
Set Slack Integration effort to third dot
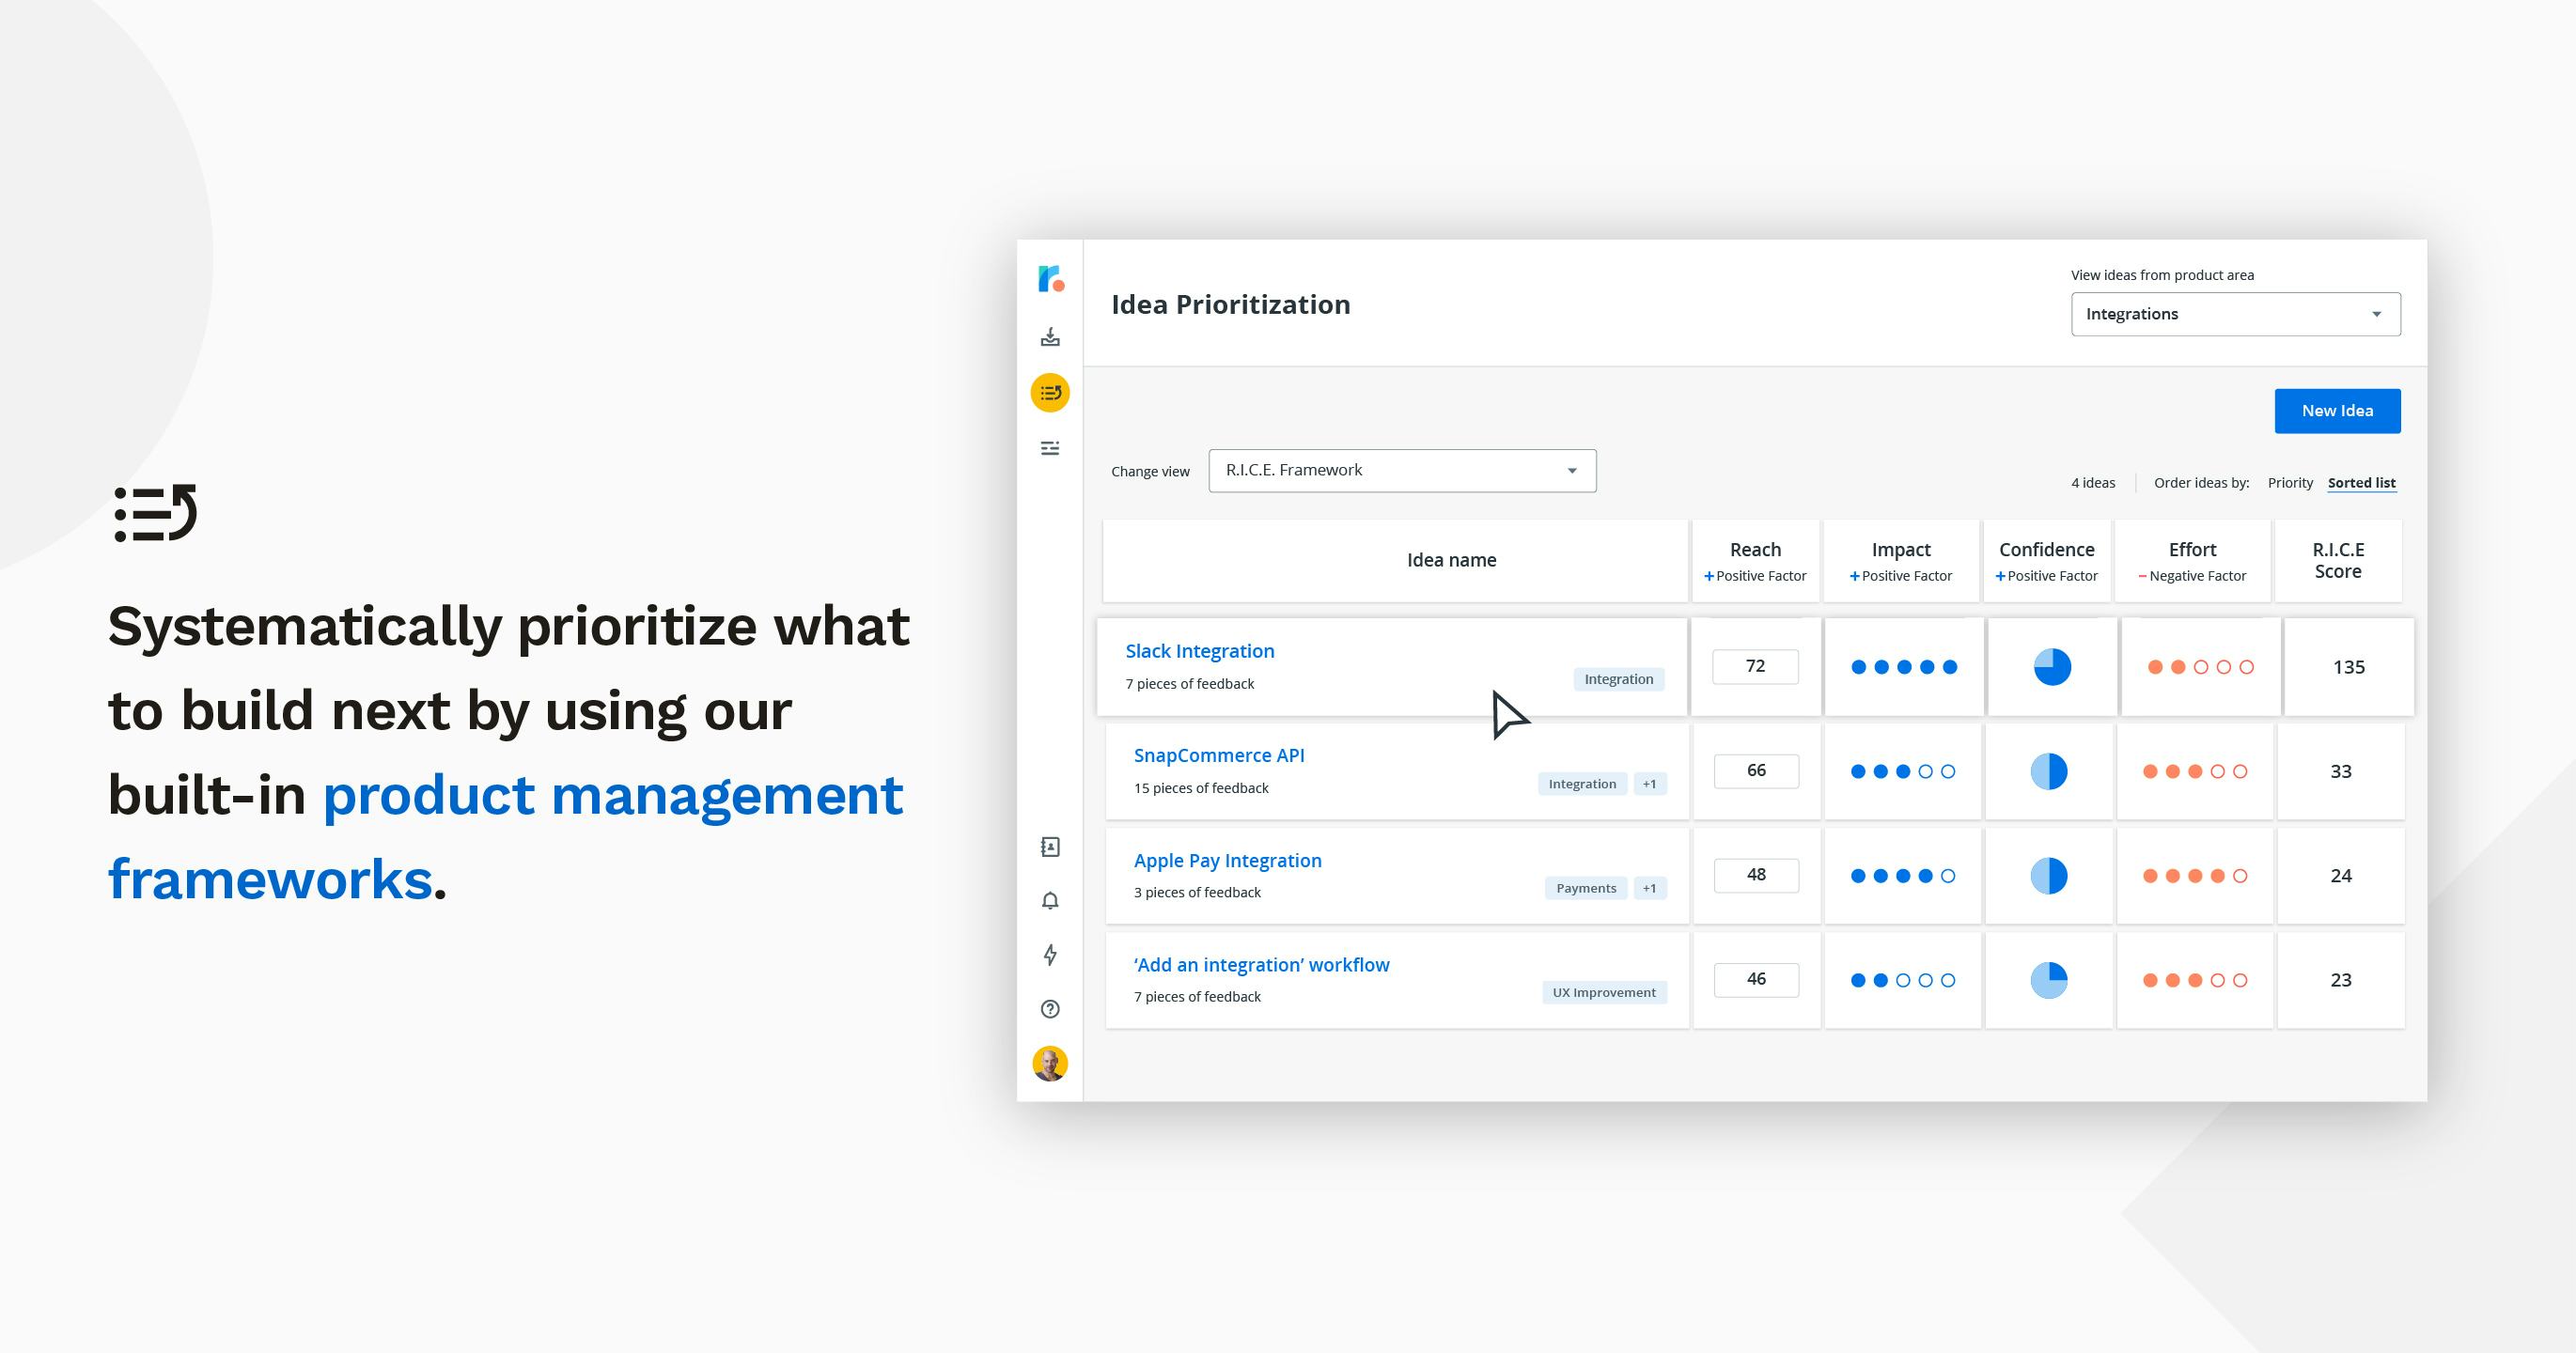click(2201, 667)
